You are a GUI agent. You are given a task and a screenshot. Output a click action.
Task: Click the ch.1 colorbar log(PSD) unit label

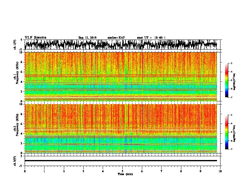pyautogui.click(x=235, y=82)
